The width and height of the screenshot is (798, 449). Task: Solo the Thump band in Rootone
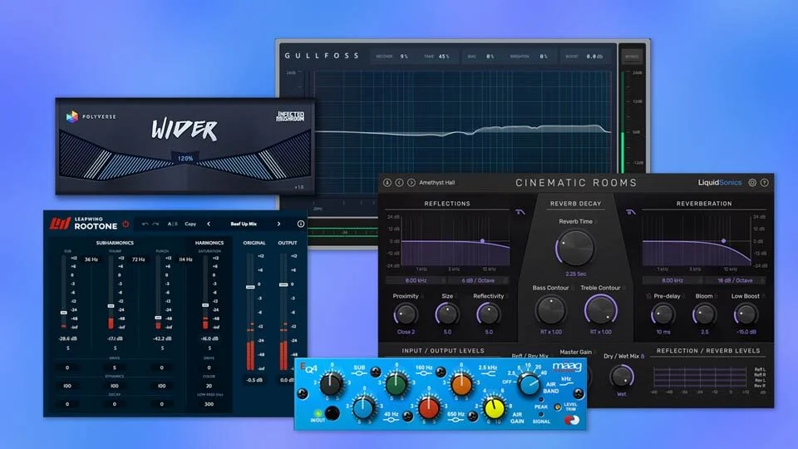pyautogui.click(x=115, y=348)
